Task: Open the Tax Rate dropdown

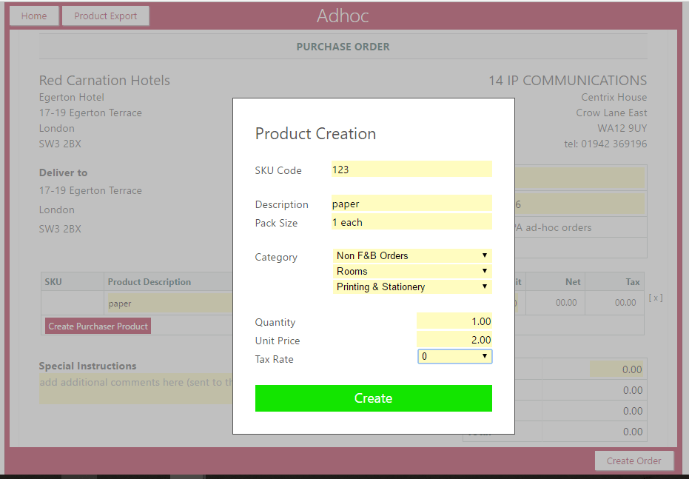Action: [454, 357]
